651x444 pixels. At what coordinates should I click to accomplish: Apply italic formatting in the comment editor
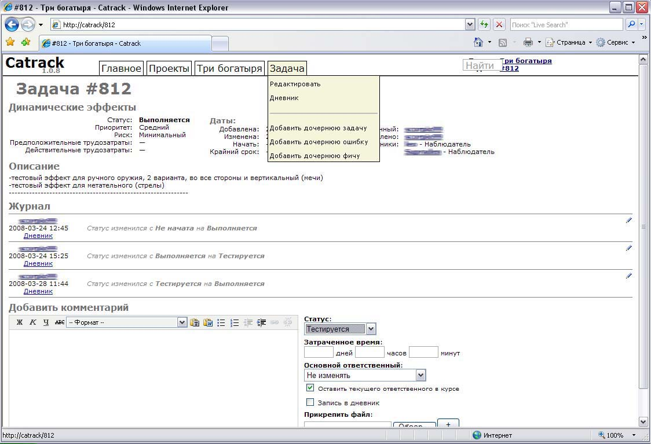[33, 322]
